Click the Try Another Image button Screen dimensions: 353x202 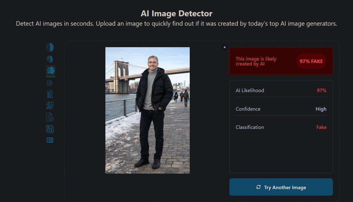[281, 187]
